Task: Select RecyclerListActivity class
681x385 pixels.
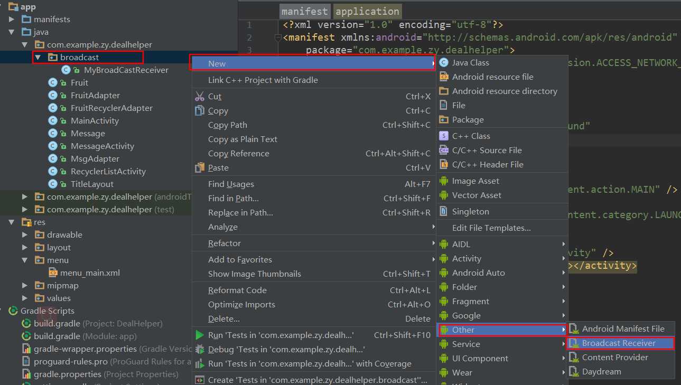Action: 108,171
